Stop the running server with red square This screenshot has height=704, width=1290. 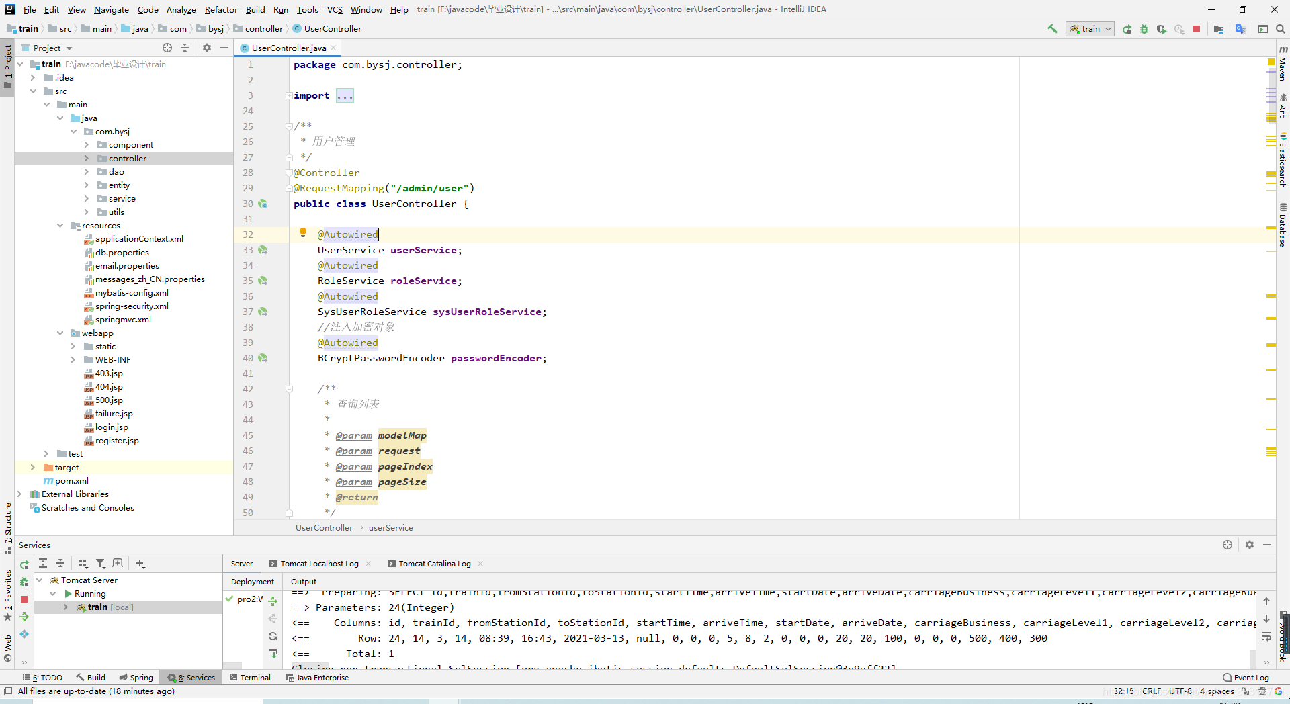pos(1197,29)
